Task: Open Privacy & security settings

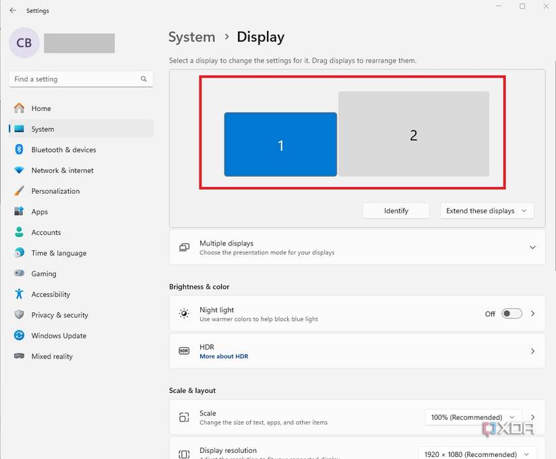Action: (82, 314)
